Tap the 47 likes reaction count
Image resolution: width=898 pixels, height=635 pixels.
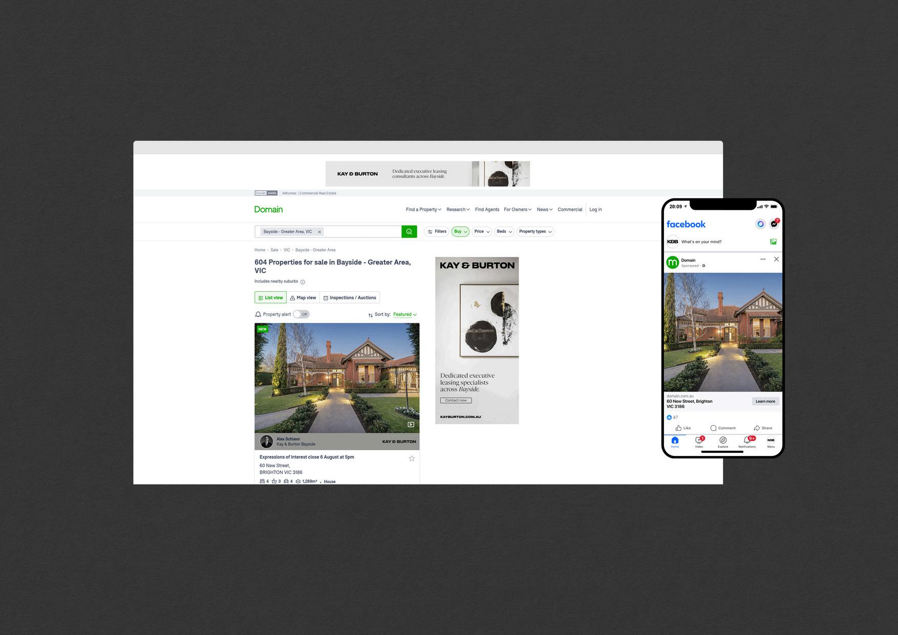[x=672, y=418]
